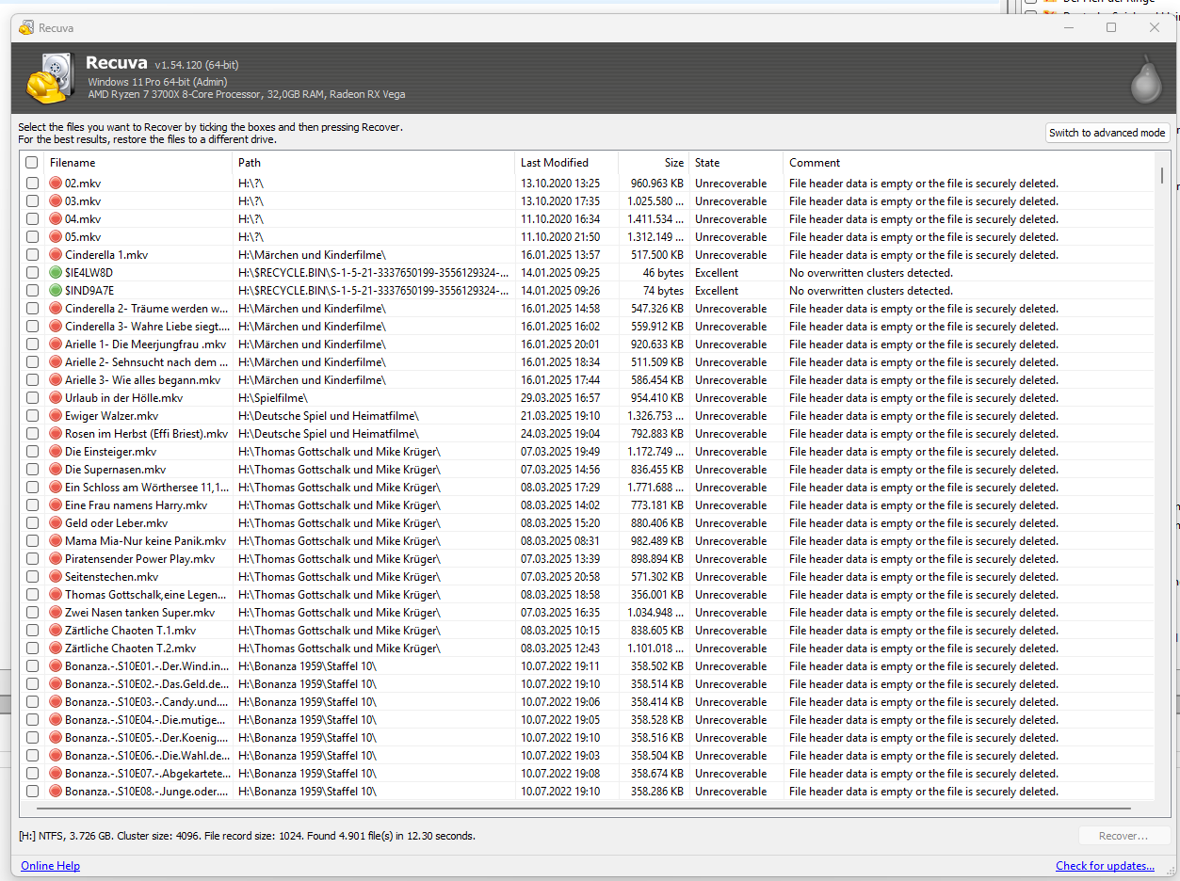1180x881 pixels.
Task: Click the Bonanza S10E07 Abgekartete filename
Action: point(147,774)
